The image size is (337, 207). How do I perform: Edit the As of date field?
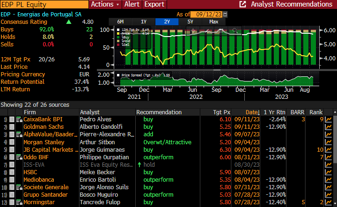(x=209, y=15)
